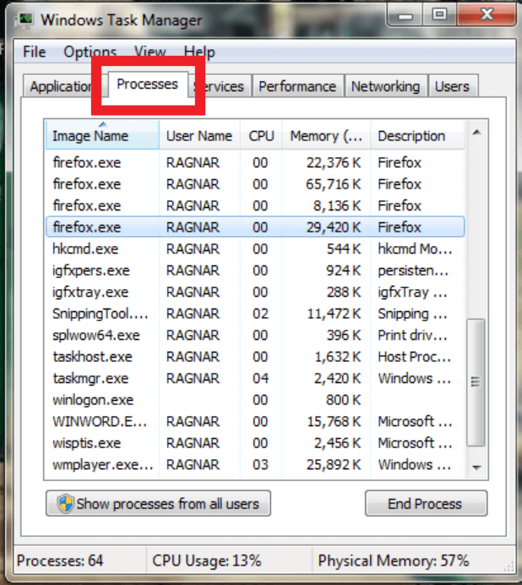
Task: Select the firefox.exe row using 65,716 K
Action: pyautogui.click(x=255, y=184)
